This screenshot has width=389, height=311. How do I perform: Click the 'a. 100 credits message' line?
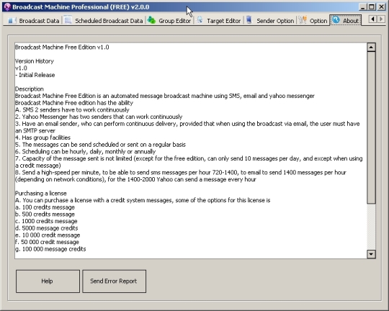(x=45, y=207)
